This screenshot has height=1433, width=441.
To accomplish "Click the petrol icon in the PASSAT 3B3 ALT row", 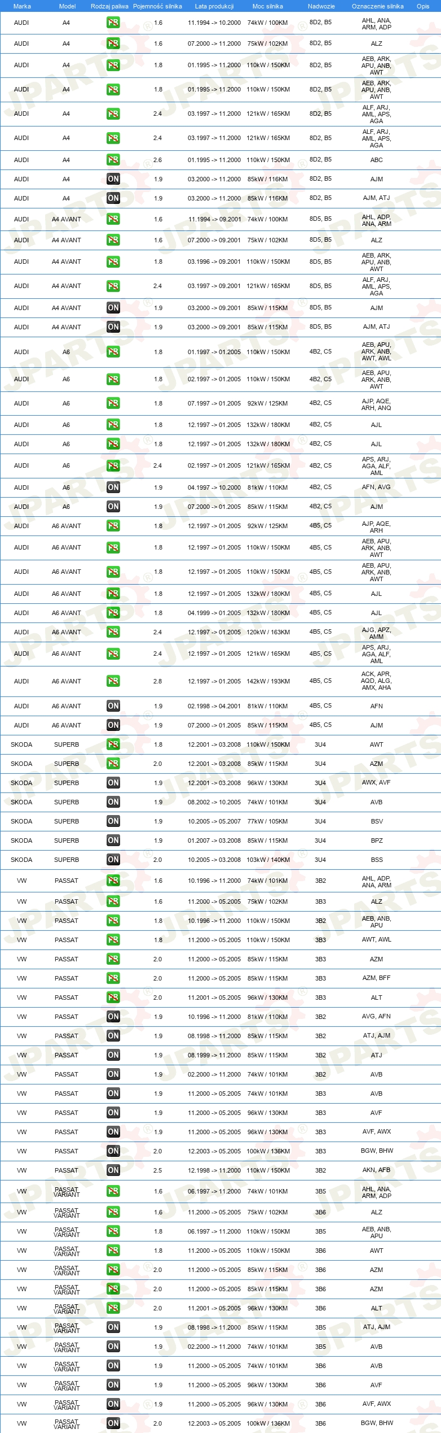I will (x=113, y=998).
